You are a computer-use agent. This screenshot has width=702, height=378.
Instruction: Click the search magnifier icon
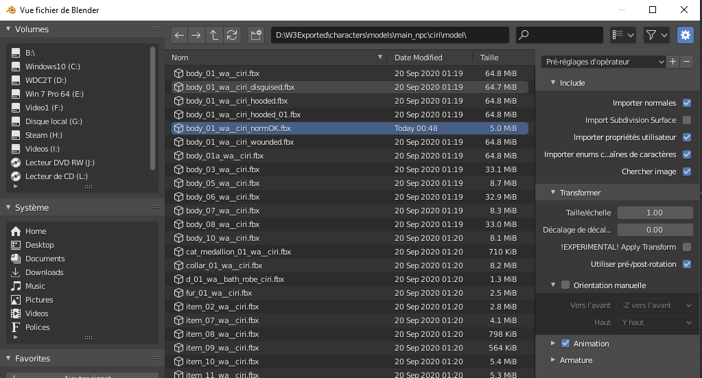tap(524, 35)
